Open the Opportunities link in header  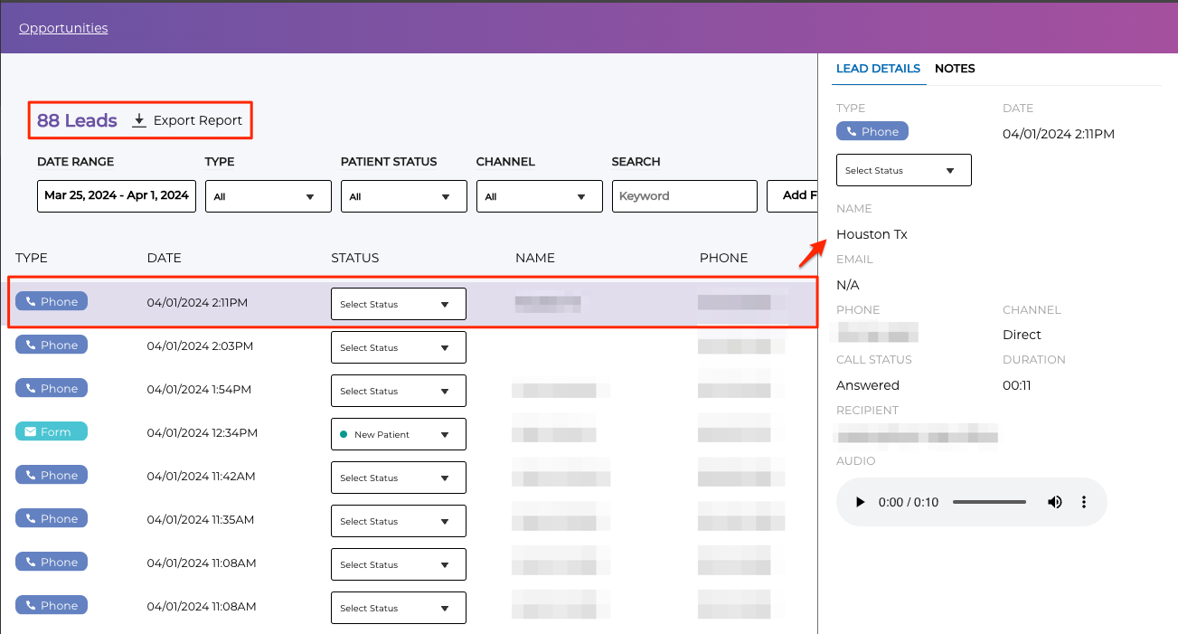[x=63, y=28]
